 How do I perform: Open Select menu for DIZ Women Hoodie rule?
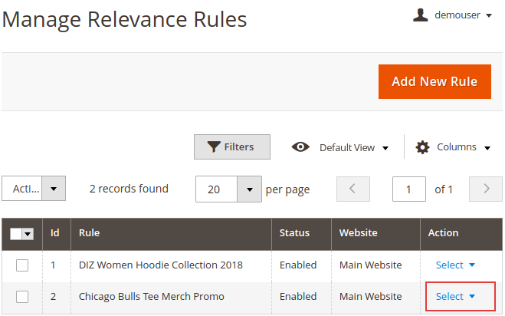coord(456,265)
